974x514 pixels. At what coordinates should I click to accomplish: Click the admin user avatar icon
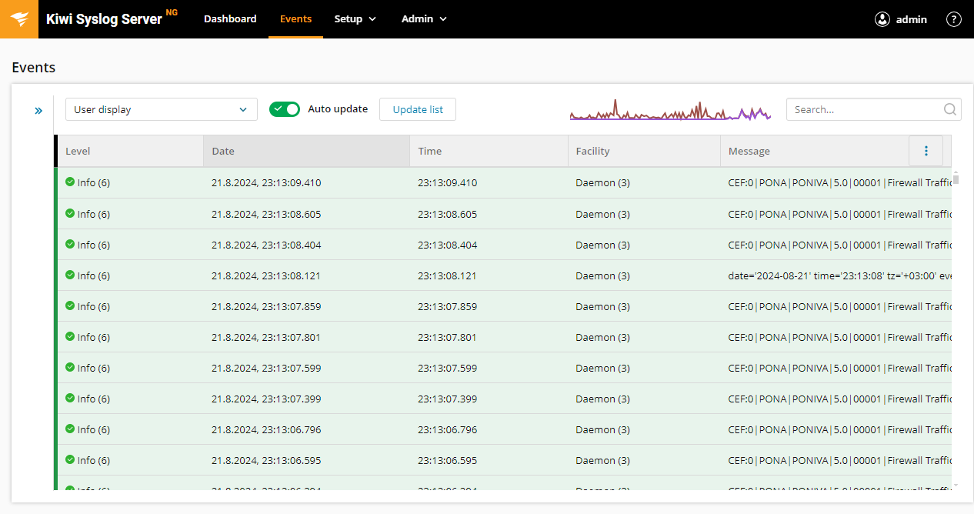[x=882, y=19]
